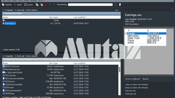
Task: Click the Earnings.csv file icon
Action: (4, 23)
